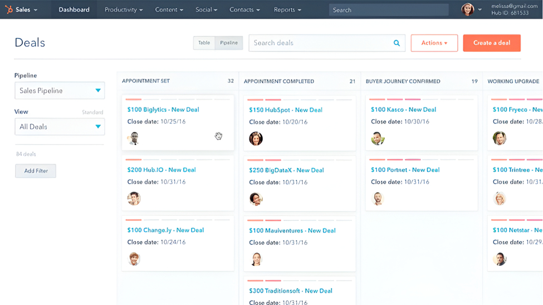543x305 pixels.
Task: Click the stage progress bar on Biglytics card
Action: point(178,100)
